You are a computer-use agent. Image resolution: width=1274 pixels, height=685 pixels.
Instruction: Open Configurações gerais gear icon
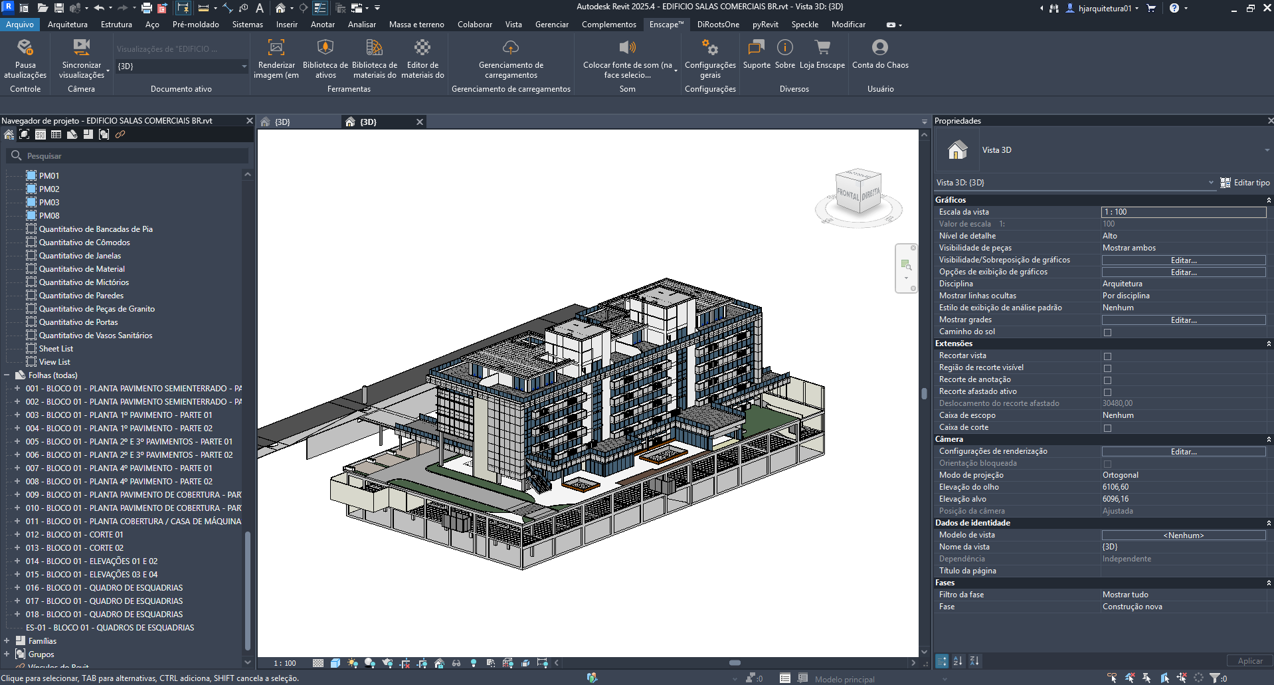click(710, 48)
